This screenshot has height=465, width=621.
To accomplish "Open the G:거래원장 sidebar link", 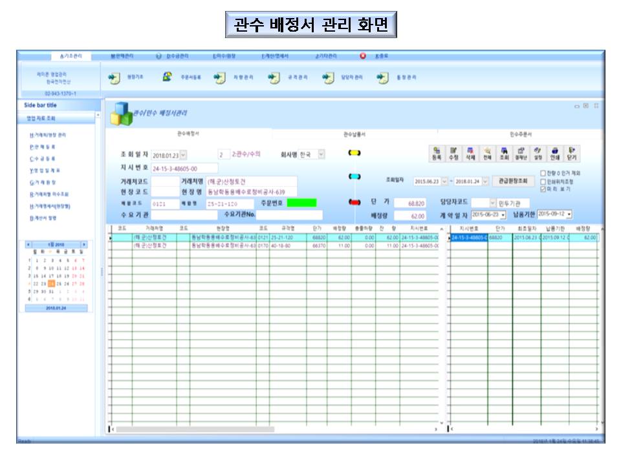I will [43, 182].
